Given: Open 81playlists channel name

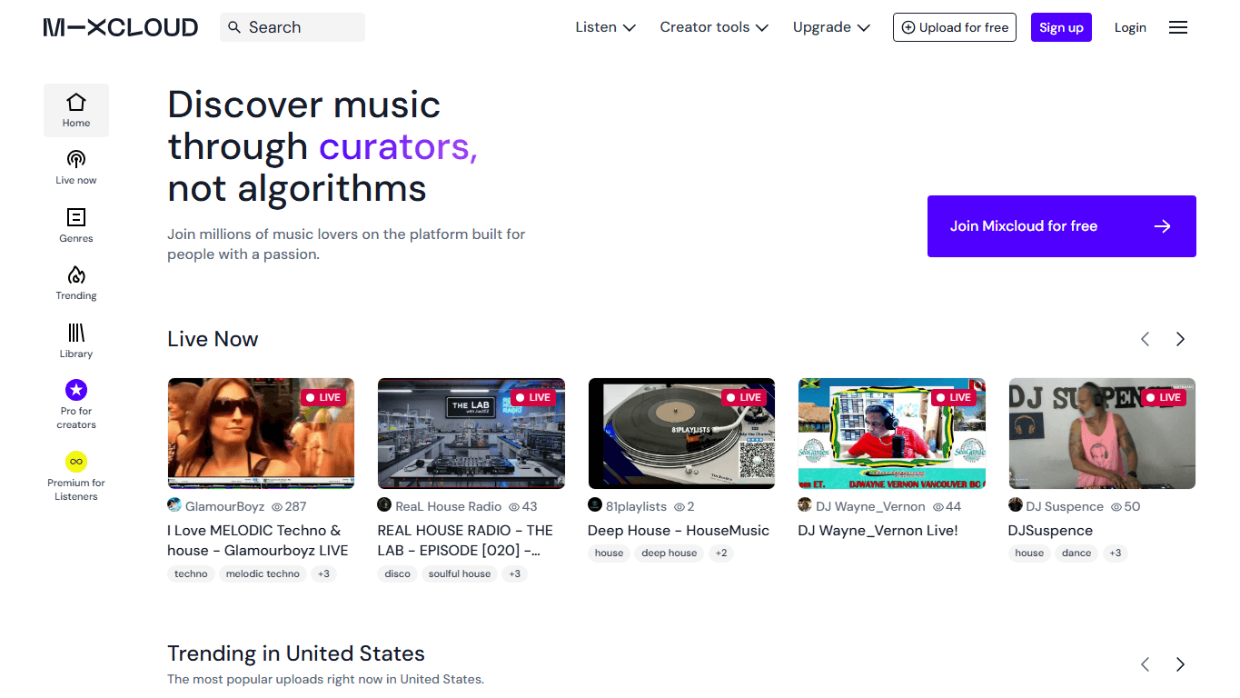Looking at the screenshot, I should click(x=636, y=506).
